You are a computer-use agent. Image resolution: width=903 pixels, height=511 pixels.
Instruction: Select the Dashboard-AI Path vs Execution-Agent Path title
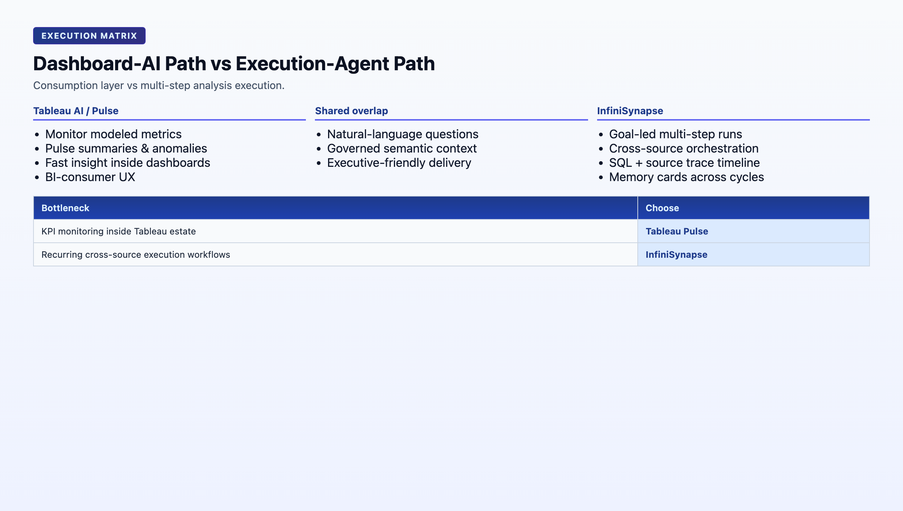234,63
